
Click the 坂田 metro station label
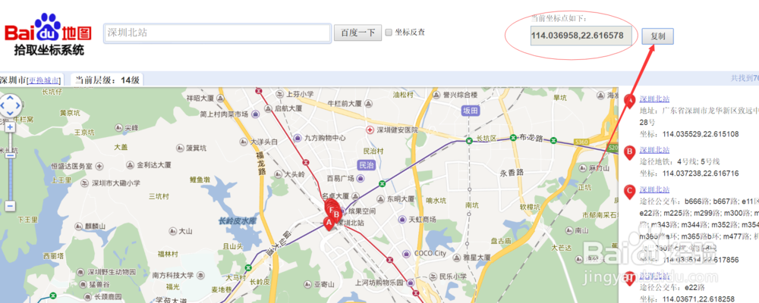click(x=470, y=110)
